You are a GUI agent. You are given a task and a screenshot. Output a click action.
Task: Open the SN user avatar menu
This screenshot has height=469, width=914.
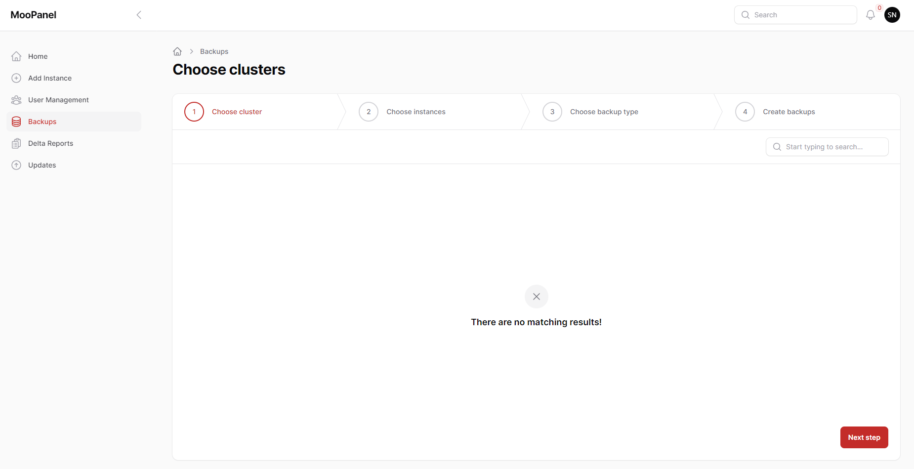(892, 15)
